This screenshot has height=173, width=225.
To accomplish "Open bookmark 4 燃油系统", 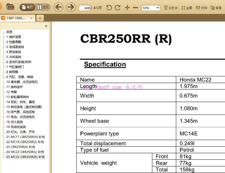I will [x=14, y=52].
